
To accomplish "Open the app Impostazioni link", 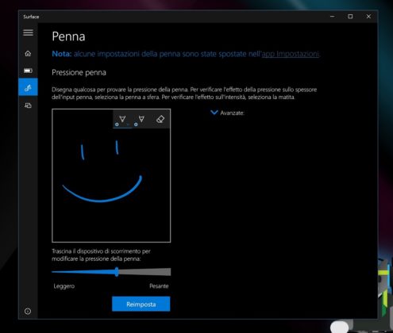I will click(291, 54).
